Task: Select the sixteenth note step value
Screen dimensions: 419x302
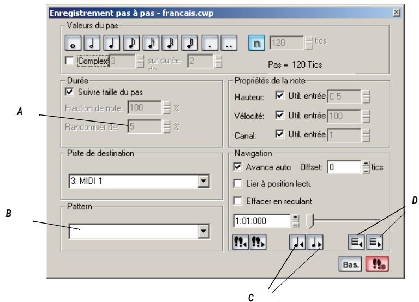Action: pyautogui.click(x=151, y=43)
